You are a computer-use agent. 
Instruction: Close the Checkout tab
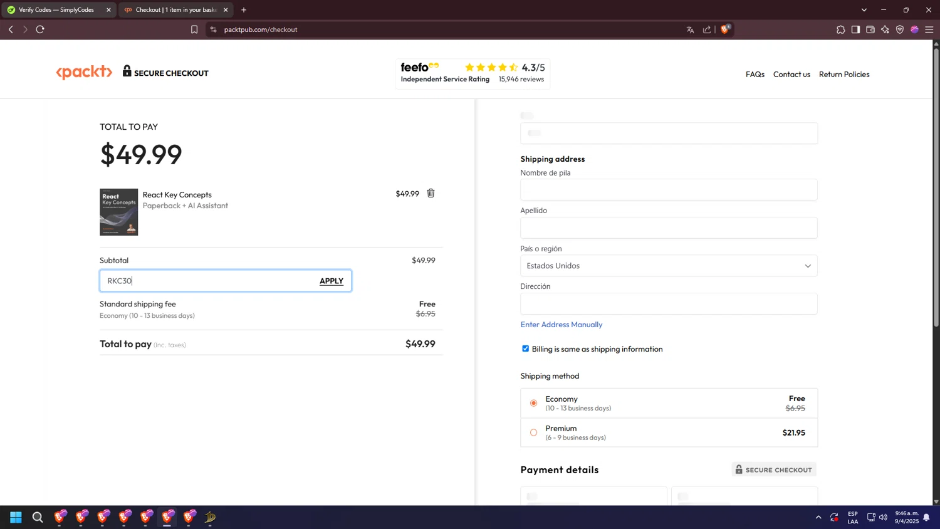point(226,10)
